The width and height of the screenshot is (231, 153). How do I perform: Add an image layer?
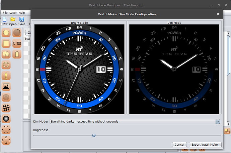click(x=6, y=87)
